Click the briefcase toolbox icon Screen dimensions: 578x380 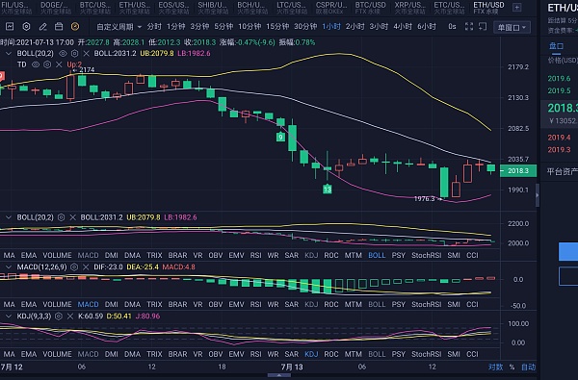tap(59, 27)
